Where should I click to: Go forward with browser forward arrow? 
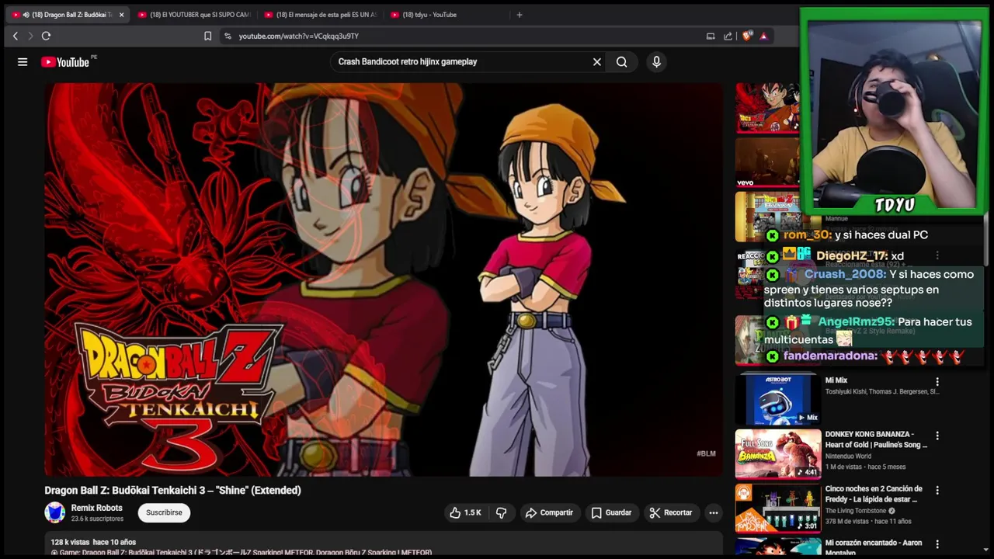[30, 36]
